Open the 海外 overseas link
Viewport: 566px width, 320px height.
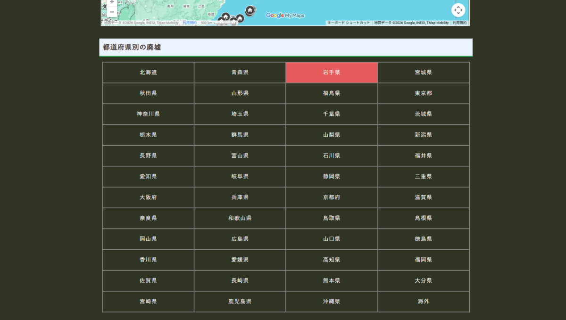[424, 301]
